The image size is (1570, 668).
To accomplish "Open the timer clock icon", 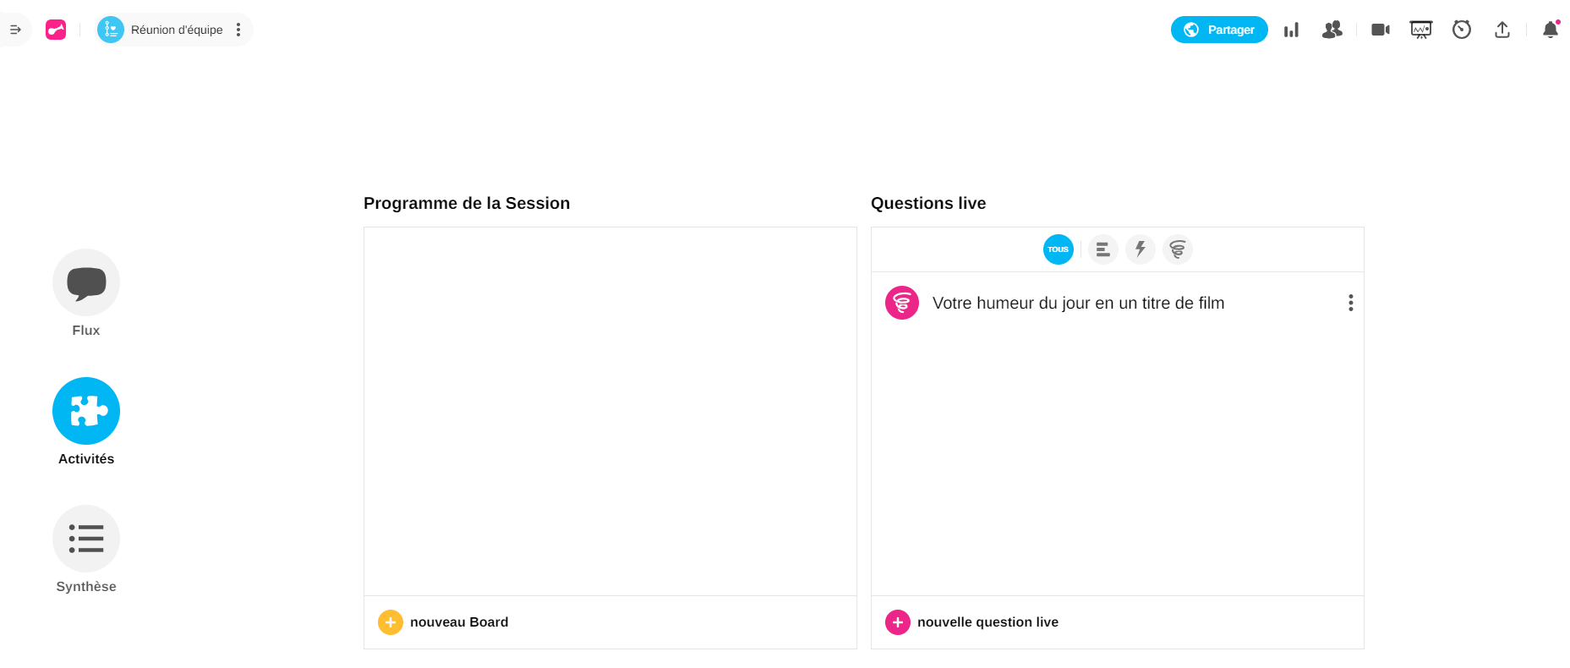I will tap(1461, 30).
